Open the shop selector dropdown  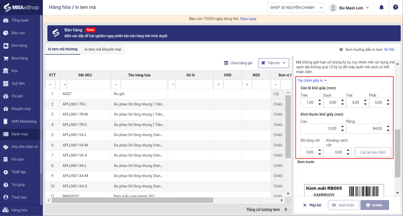click(x=296, y=8)
